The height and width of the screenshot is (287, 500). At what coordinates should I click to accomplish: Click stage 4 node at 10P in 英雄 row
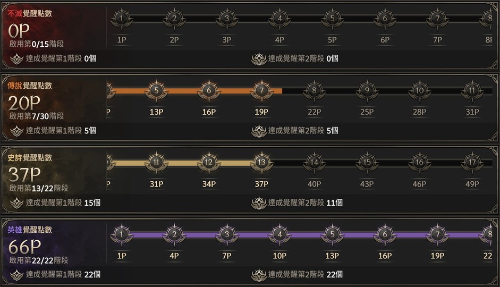click(279, 234)
